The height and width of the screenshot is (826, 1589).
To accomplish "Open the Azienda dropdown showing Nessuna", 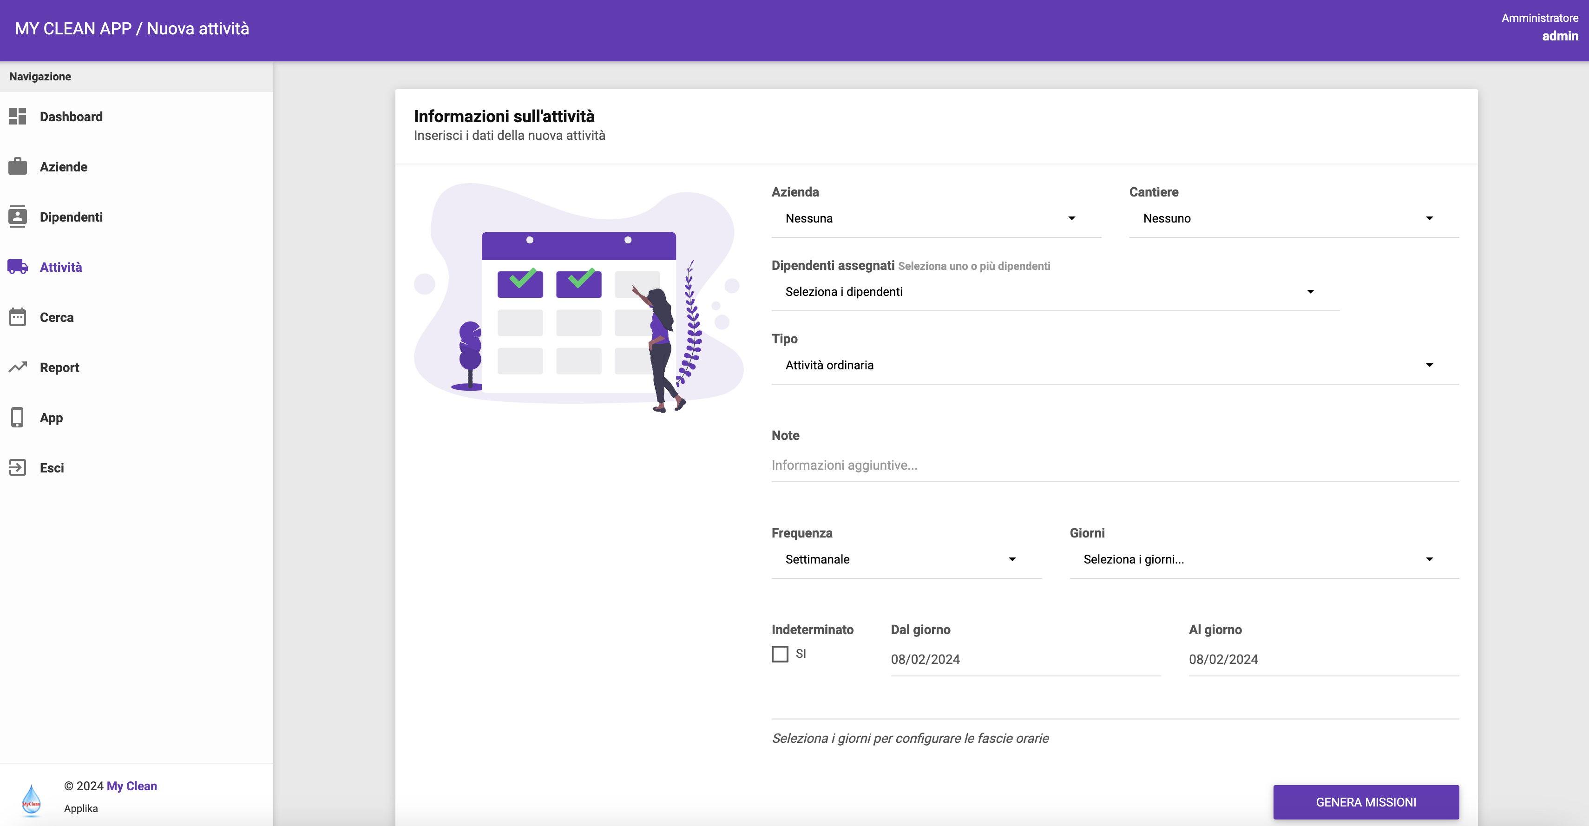I will coord(936,218).
